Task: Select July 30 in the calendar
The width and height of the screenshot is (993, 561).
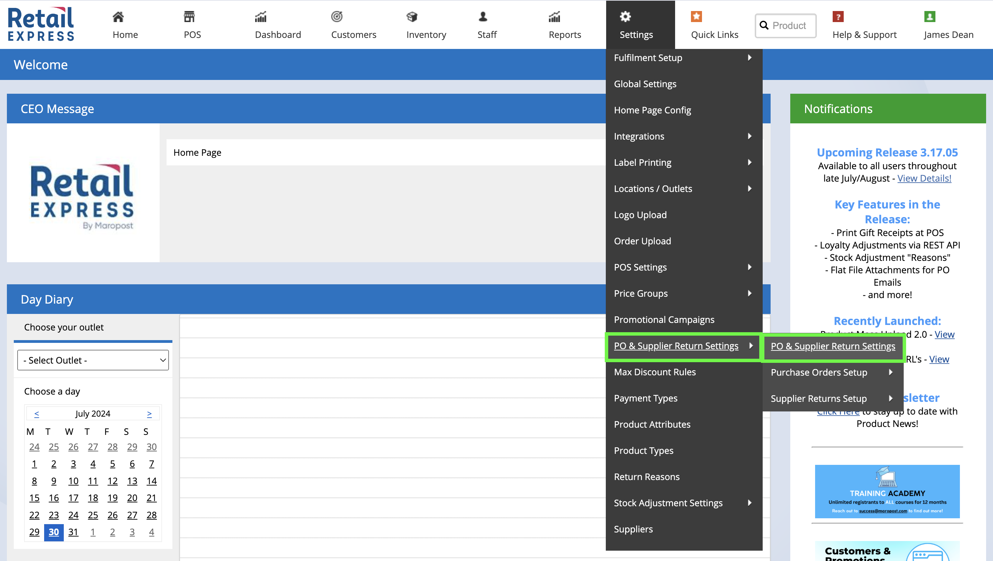Action: click(x=53, y=532)
